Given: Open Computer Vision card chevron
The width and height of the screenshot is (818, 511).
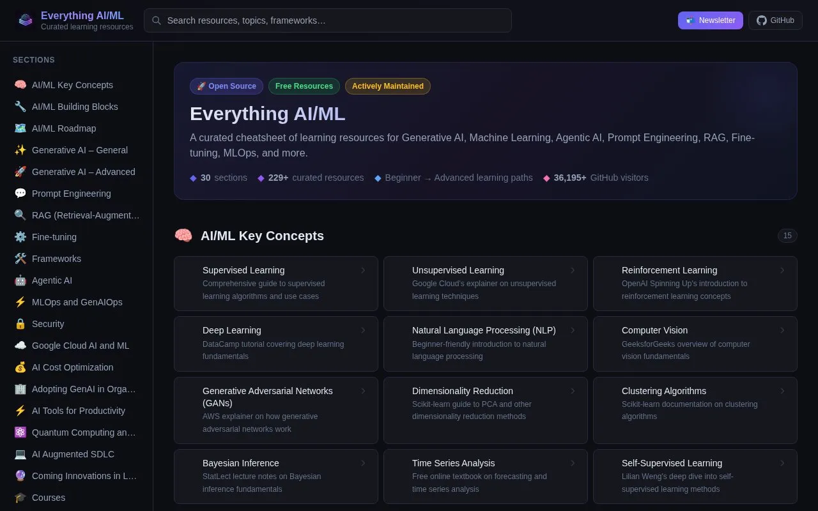Looking at the screenshot, I should click(x=782, y=330).
